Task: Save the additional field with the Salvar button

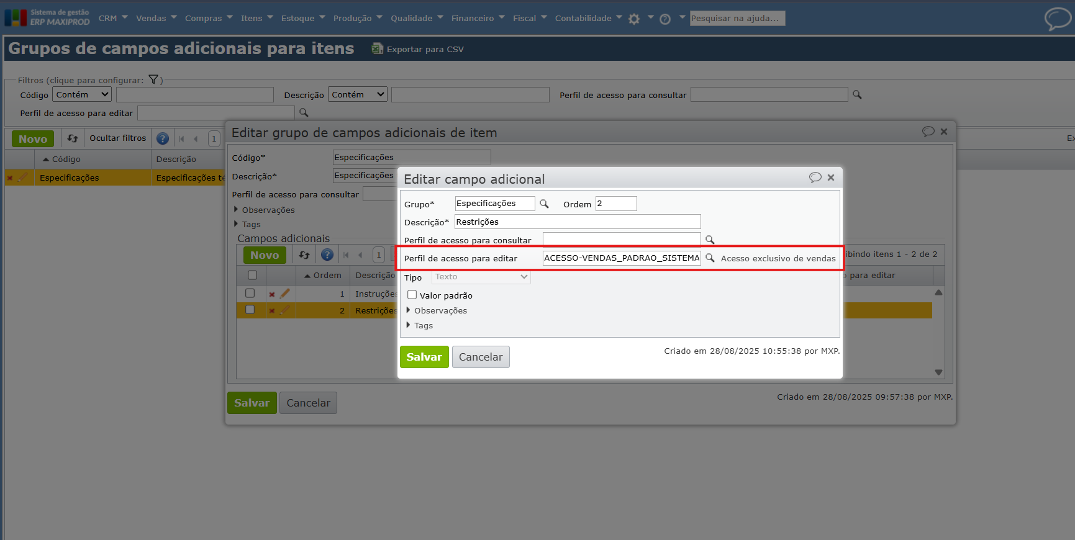Action: point(424,357)
